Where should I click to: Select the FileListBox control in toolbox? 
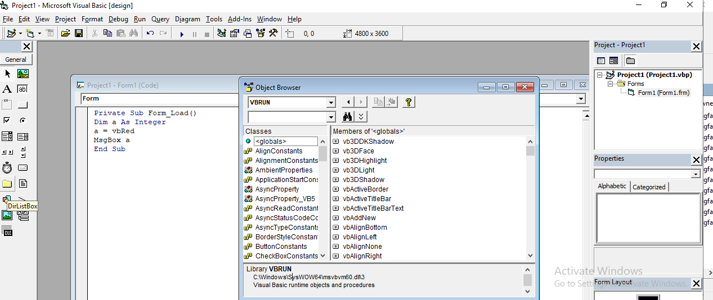click(23, 184)
